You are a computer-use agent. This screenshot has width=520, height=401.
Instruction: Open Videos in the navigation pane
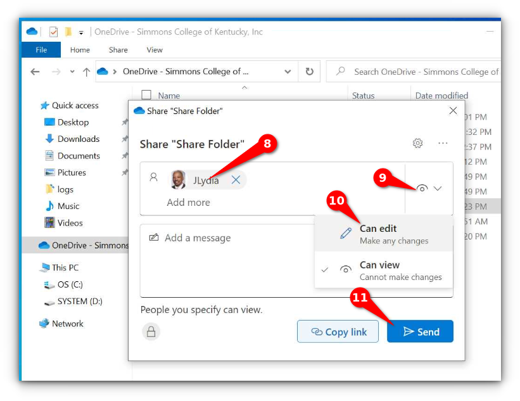pos(64,223)
